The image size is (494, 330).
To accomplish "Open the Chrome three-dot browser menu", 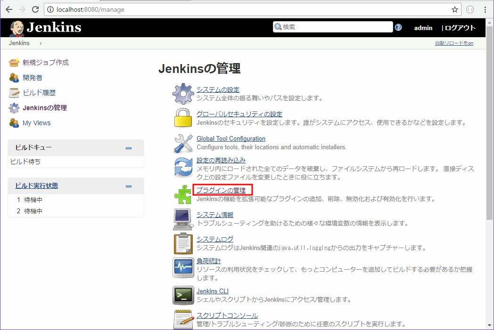I will (486, 9).
